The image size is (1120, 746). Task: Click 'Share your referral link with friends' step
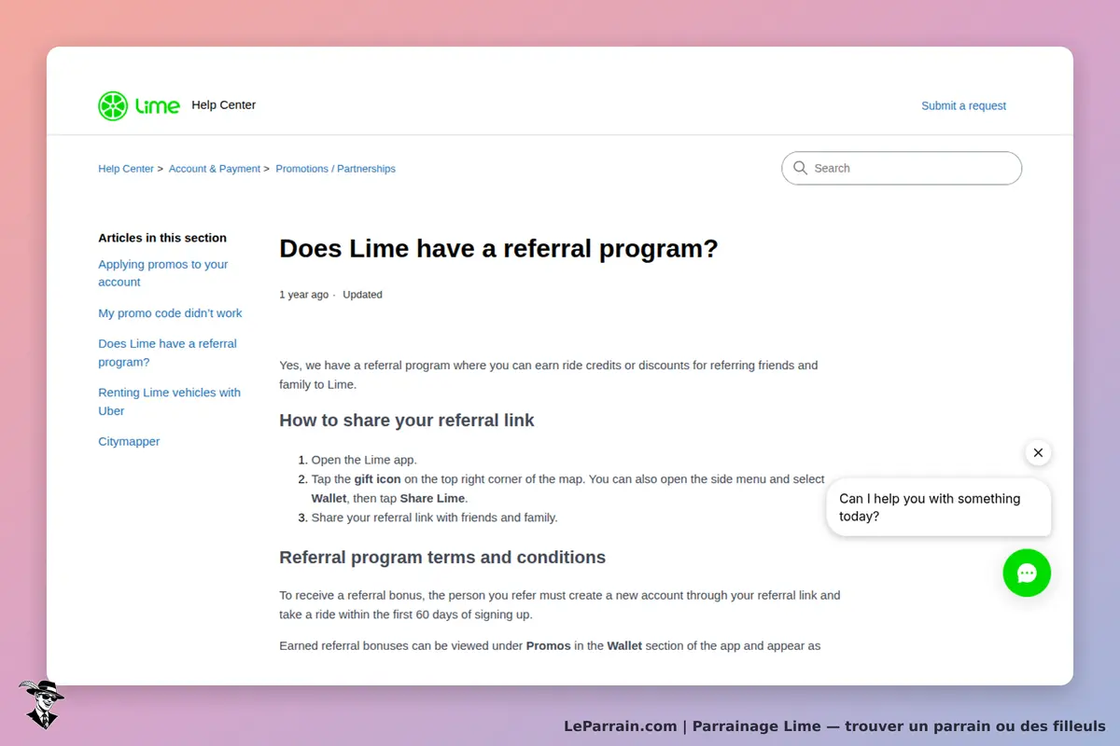click(434, 518)
